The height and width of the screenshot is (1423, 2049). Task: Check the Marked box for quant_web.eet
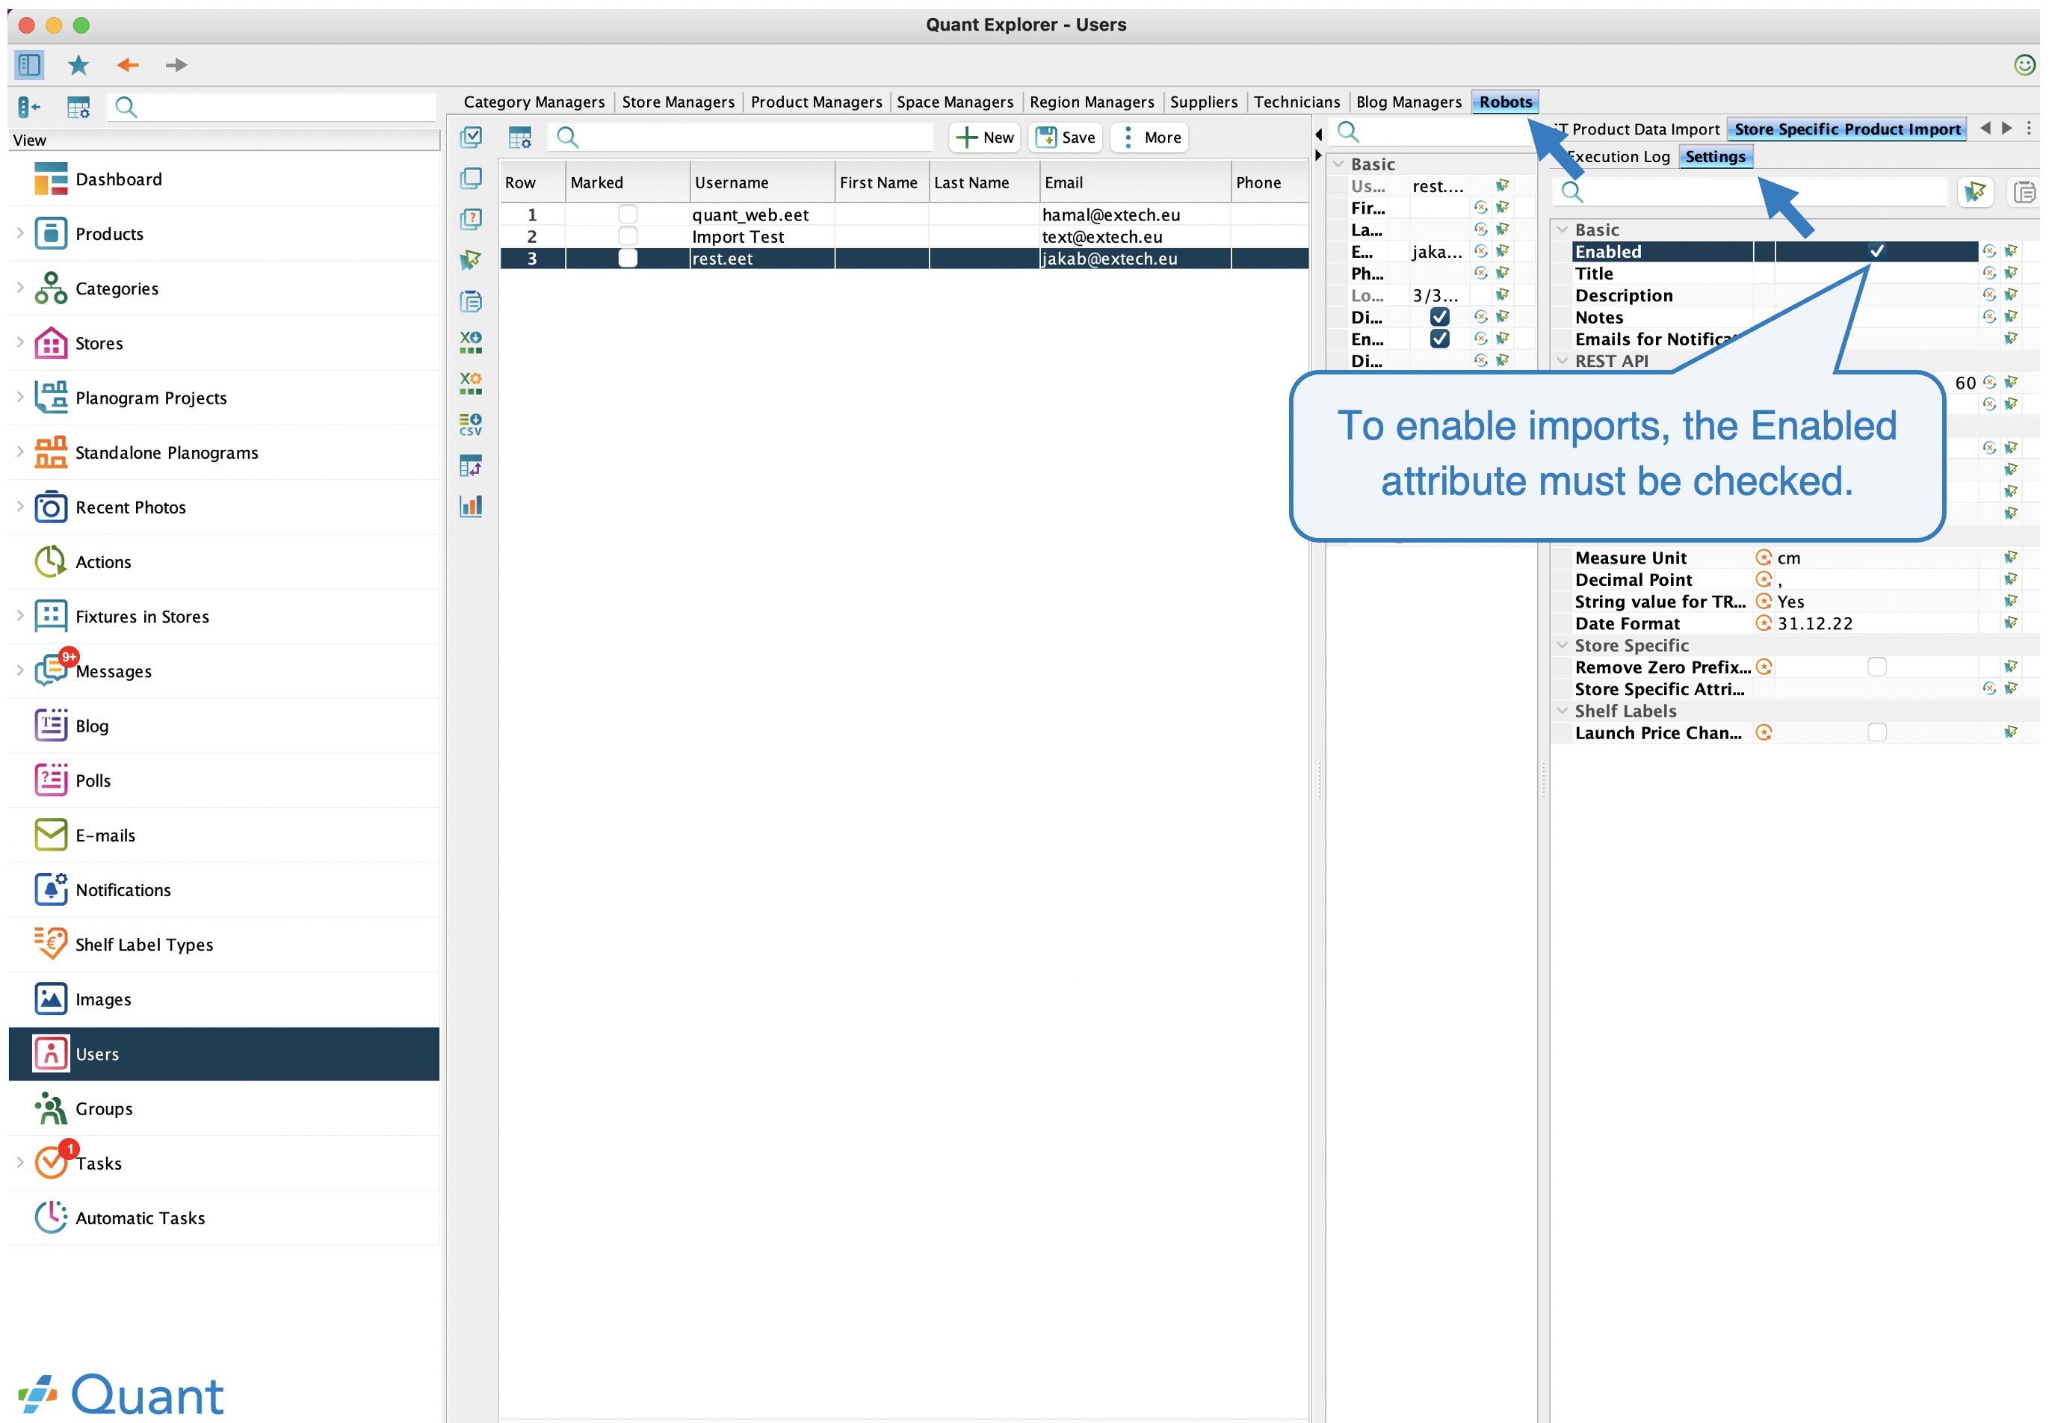point(628,215)
